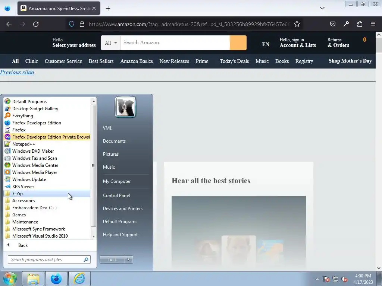This screenshot has width=382, height=286.
Task: Launch Internet Explorer from the taskbar
Action: (x=79, y=279)
